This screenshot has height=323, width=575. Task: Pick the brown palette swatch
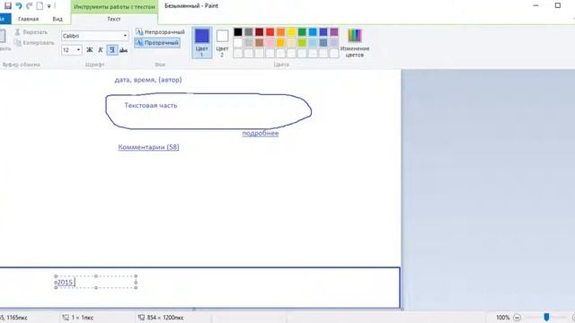coord(260,43)
